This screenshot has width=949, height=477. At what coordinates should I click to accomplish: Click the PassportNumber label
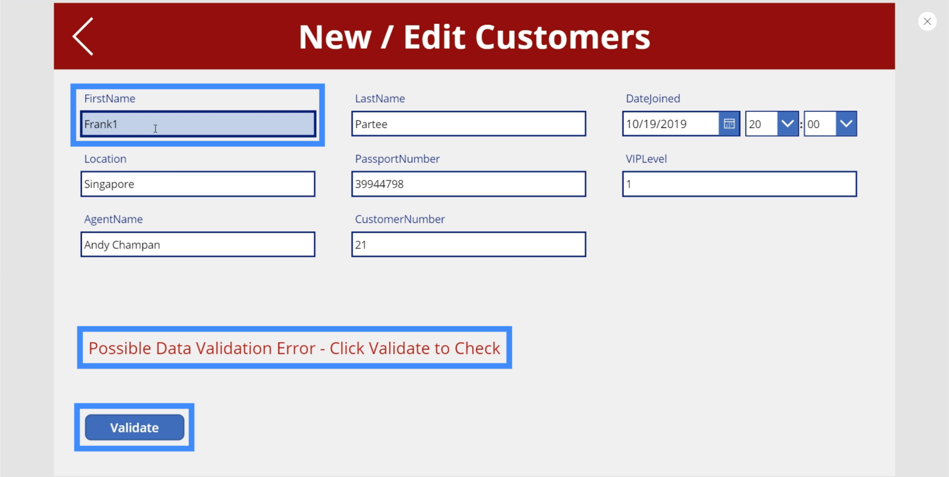pos(397,159)
